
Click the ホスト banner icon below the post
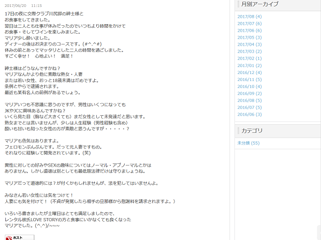(19, 237)
